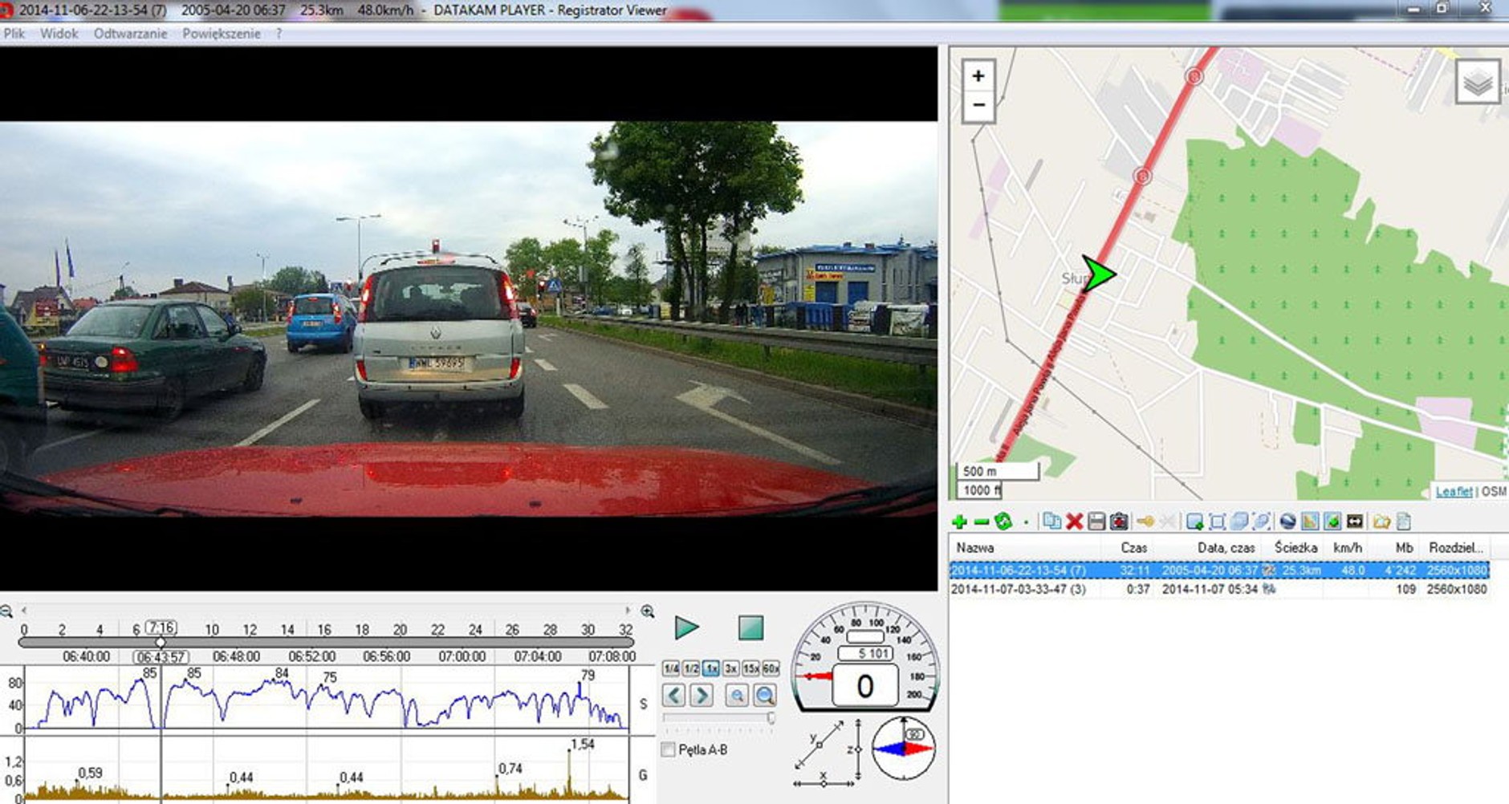The width and height of the screenshot is (1509, 804).
Task: Click the timeline position slider handle
Action: click(161, 643)
